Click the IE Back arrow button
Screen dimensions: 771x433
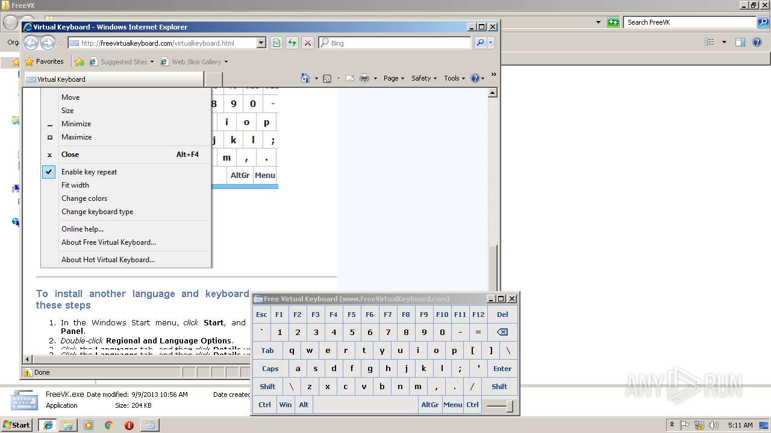click(31, 43)
